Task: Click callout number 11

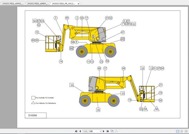Action: click(x=89, y=62)
